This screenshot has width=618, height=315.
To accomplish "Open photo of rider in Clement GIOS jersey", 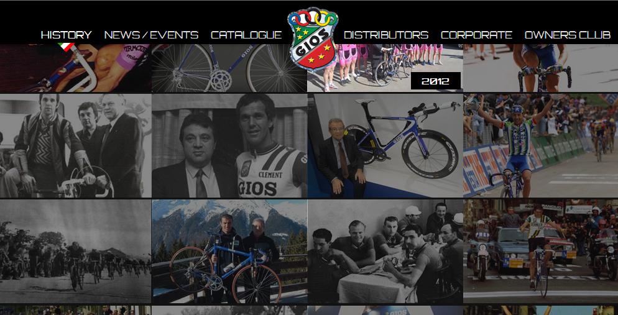I will [x=229, y=145].
